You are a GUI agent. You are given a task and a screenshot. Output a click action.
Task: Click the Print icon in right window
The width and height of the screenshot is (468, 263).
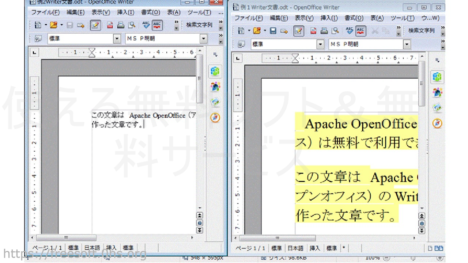click(324, 31)
